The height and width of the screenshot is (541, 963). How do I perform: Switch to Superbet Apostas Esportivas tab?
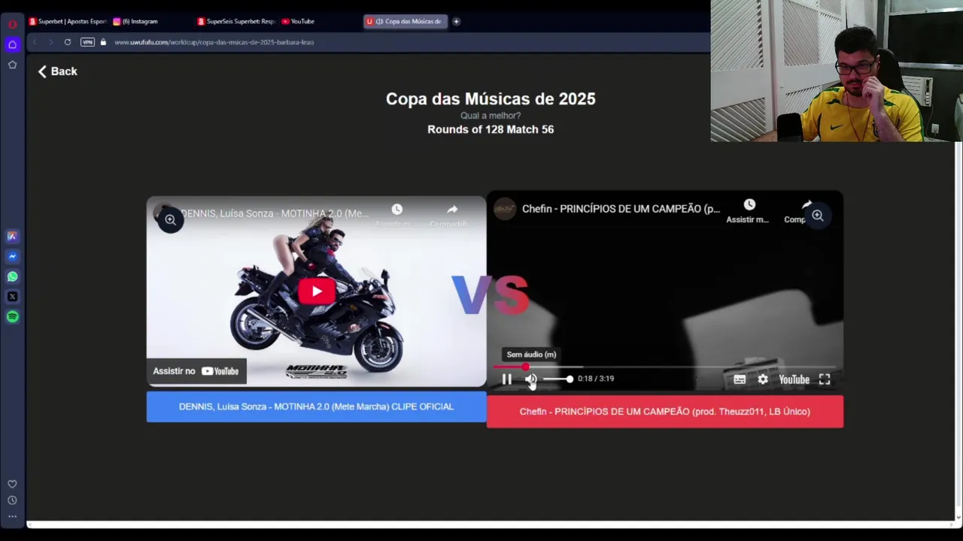[68, 21]
